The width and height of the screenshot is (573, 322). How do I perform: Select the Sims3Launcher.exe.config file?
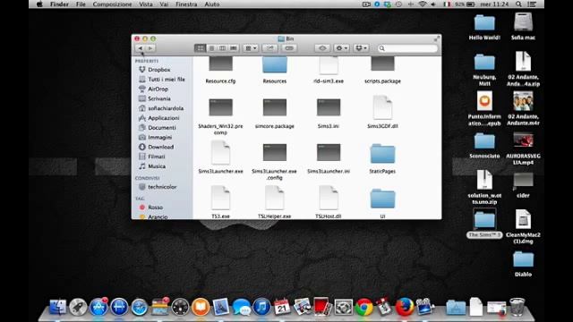275,153
